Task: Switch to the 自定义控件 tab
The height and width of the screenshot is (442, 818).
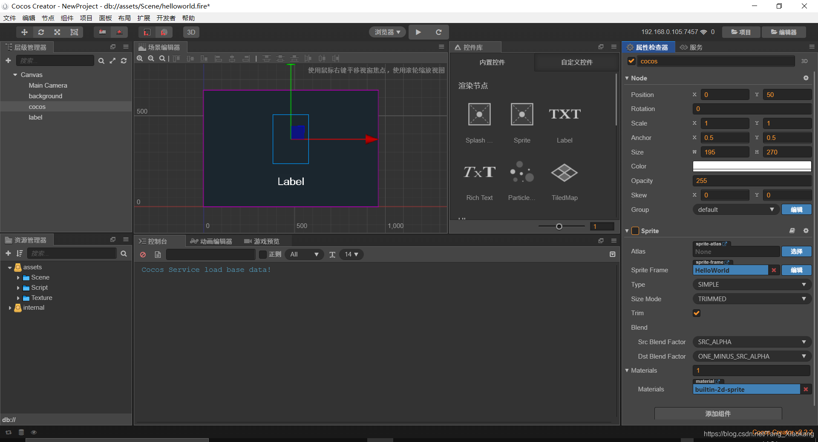Action: click(576, 63)
